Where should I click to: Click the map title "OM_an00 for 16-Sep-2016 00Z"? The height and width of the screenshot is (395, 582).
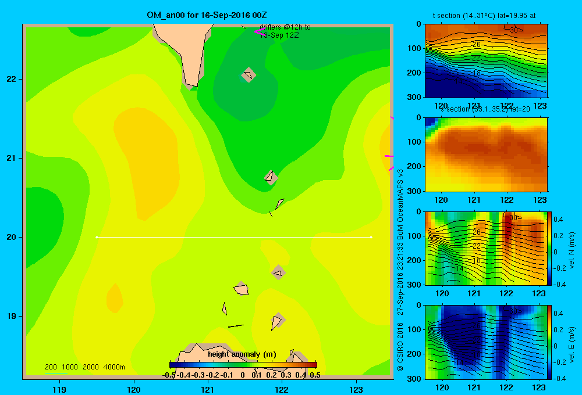pyautogui.click(x=207, y=15)
